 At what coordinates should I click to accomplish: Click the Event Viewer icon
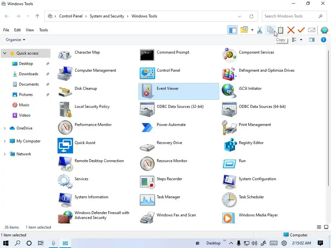tap(147, 91)
